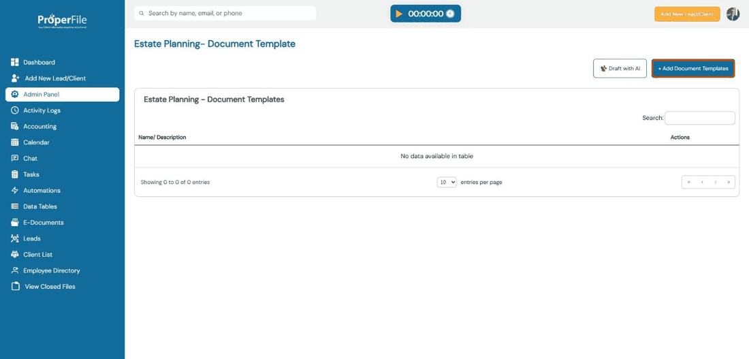Image resolution: width=749 pixels, height=359 pixels.
Task: Click the Automations lightning bolt icon
Action: point(15,190)
